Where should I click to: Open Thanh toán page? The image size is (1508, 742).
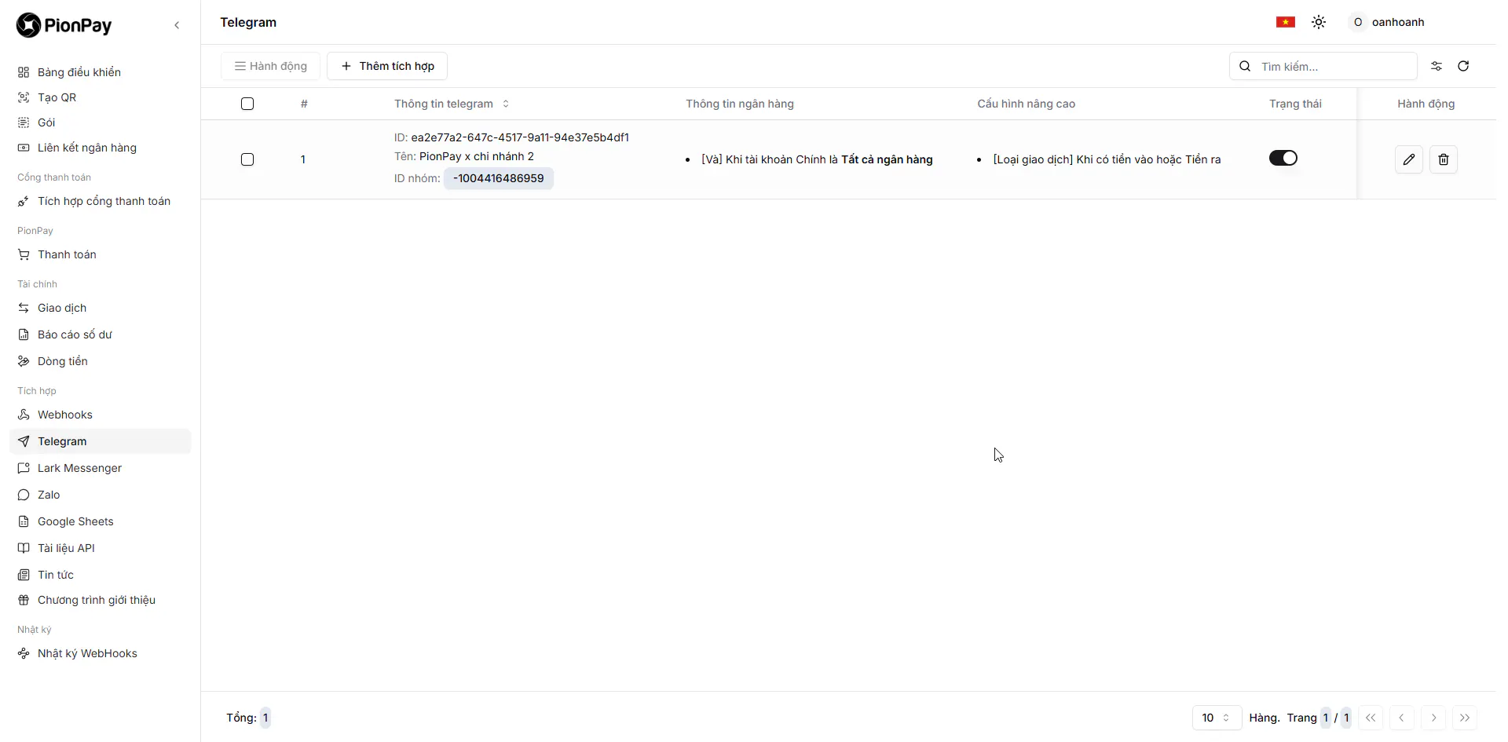[100, 254]
